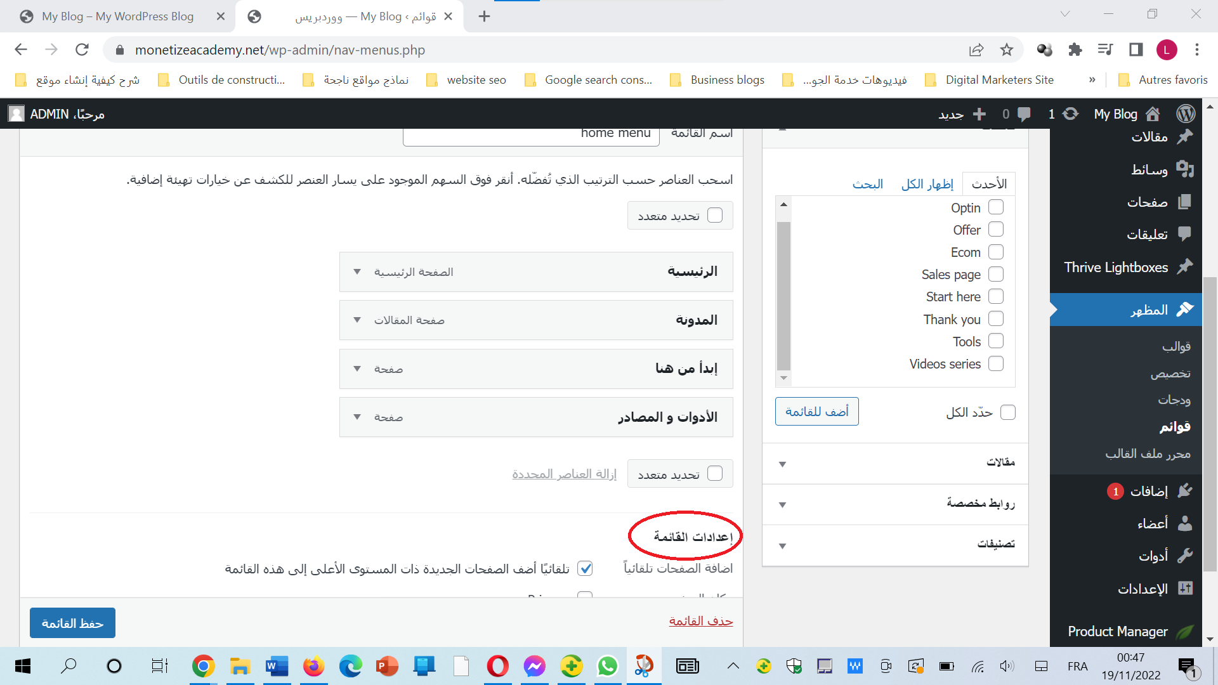Open the أعضاء users sidebar icon

coord(1184,523)
